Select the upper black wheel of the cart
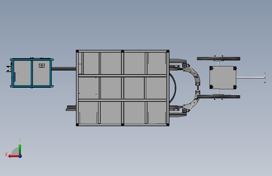 coord(219,59)
